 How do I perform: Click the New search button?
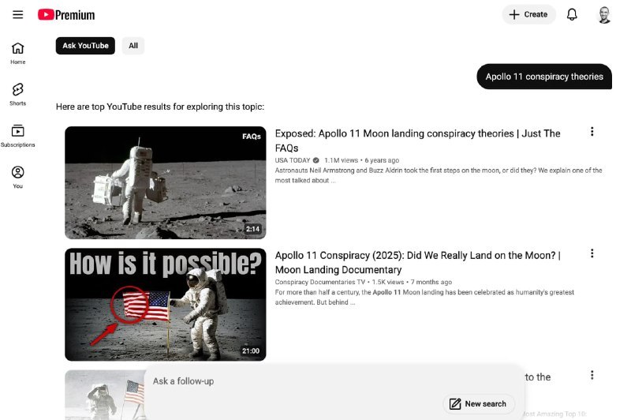coord(478,403)
